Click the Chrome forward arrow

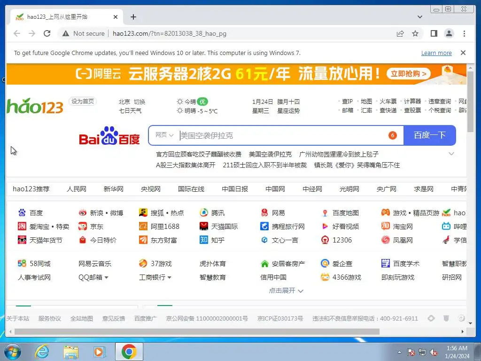coord(32,33)
